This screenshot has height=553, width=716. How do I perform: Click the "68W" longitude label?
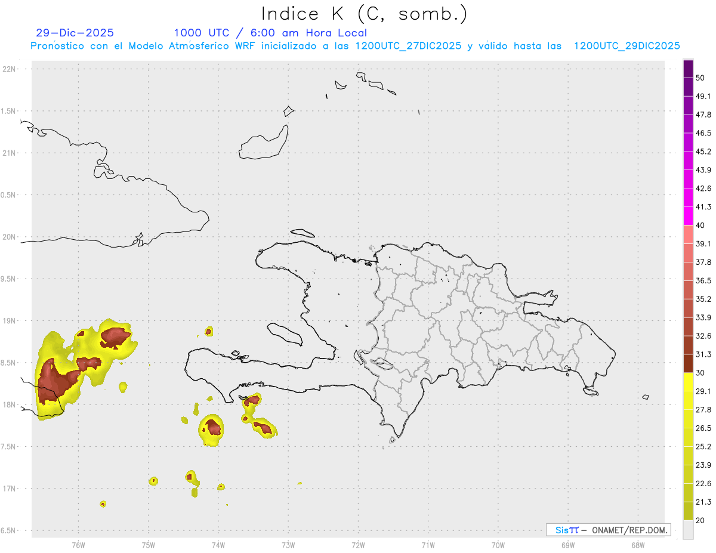[x=638, y=545]
